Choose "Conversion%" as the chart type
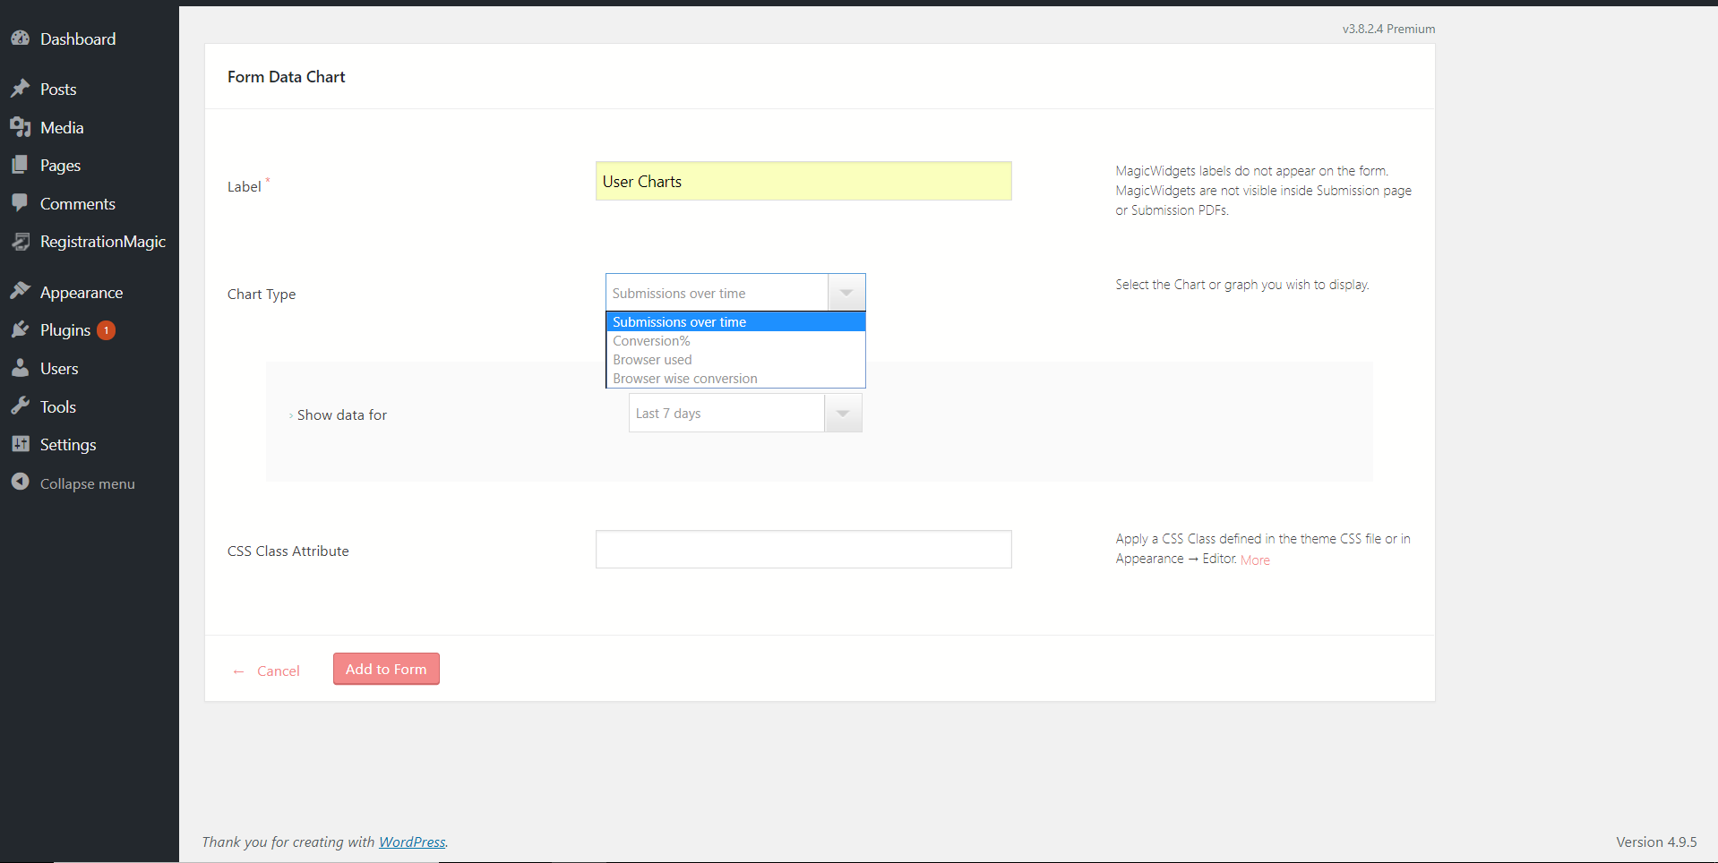Image resolution: width=1718 pixels, height=863 pixels. pos(651,340)
